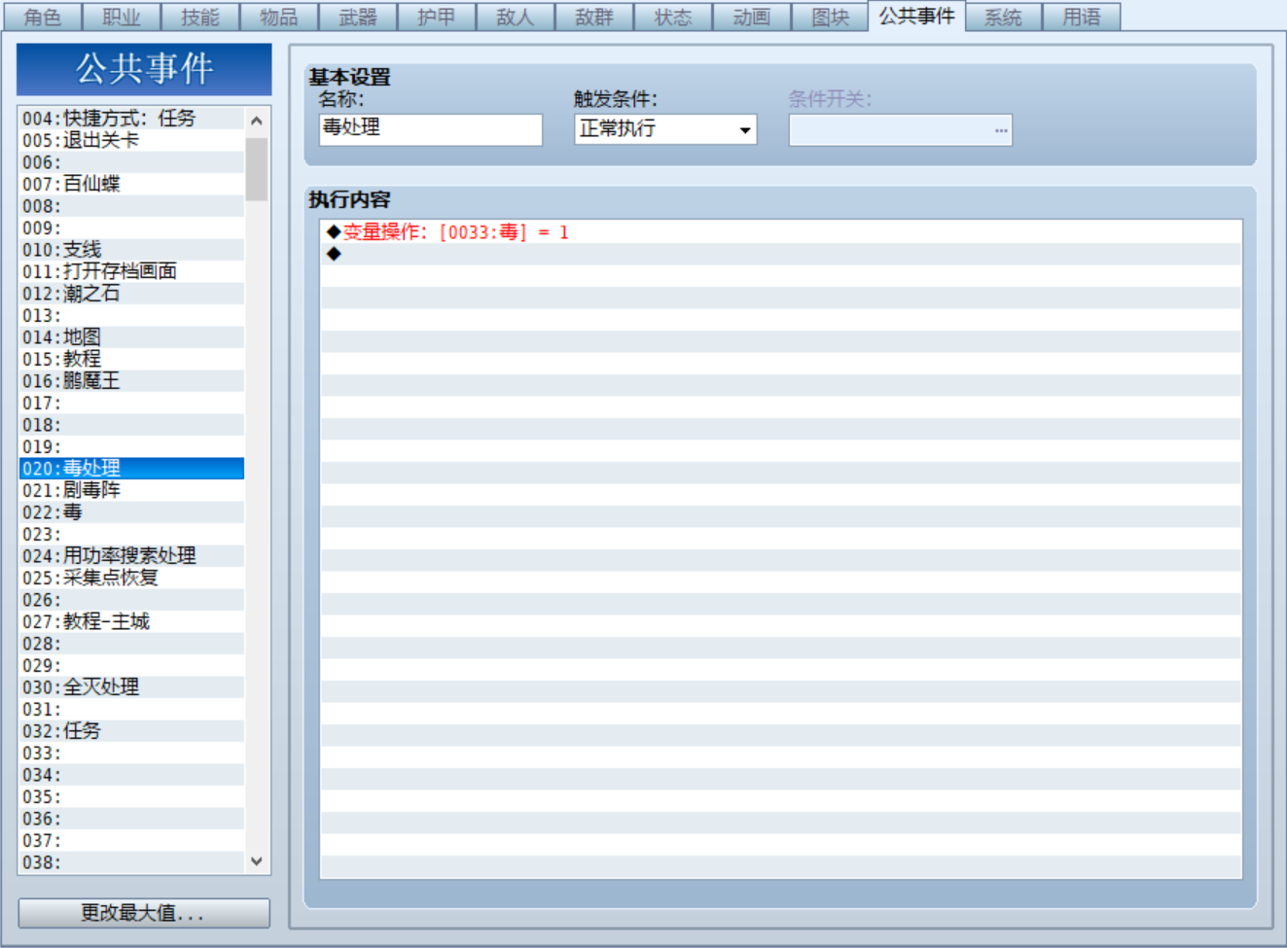
Task: Select event 011:打开存档画面
Action: (x=131, y=271)
